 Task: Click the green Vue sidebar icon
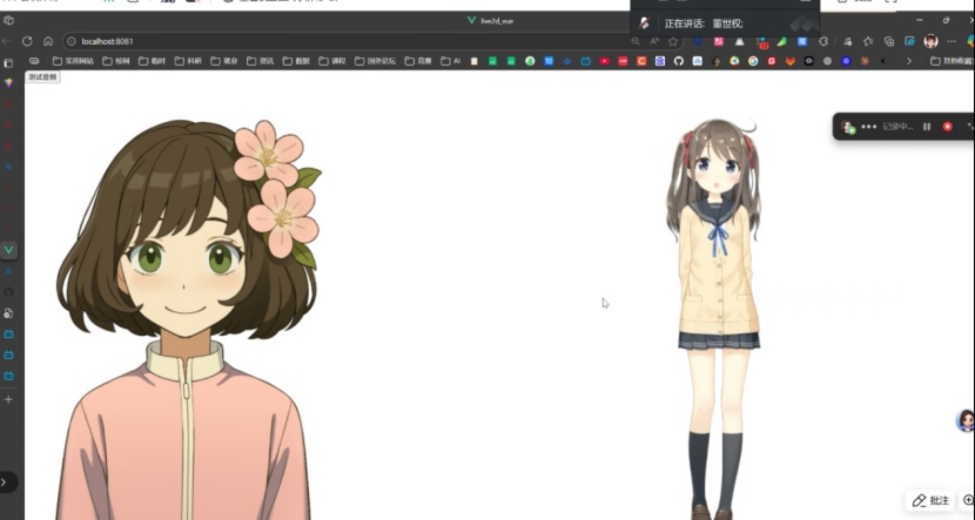(9, 249)
